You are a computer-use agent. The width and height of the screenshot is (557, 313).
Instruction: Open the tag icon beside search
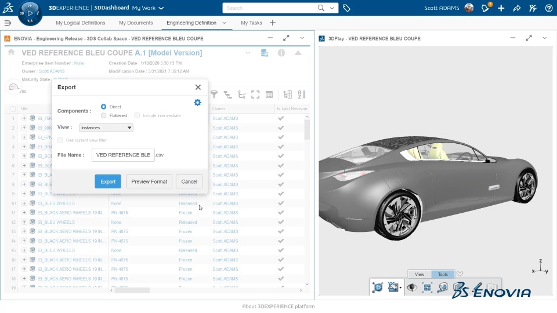tap(346, 8)
